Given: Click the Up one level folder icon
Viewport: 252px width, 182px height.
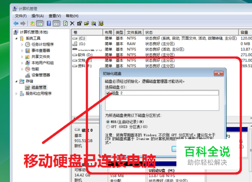Looking at the screenshot, I should 32,23.
